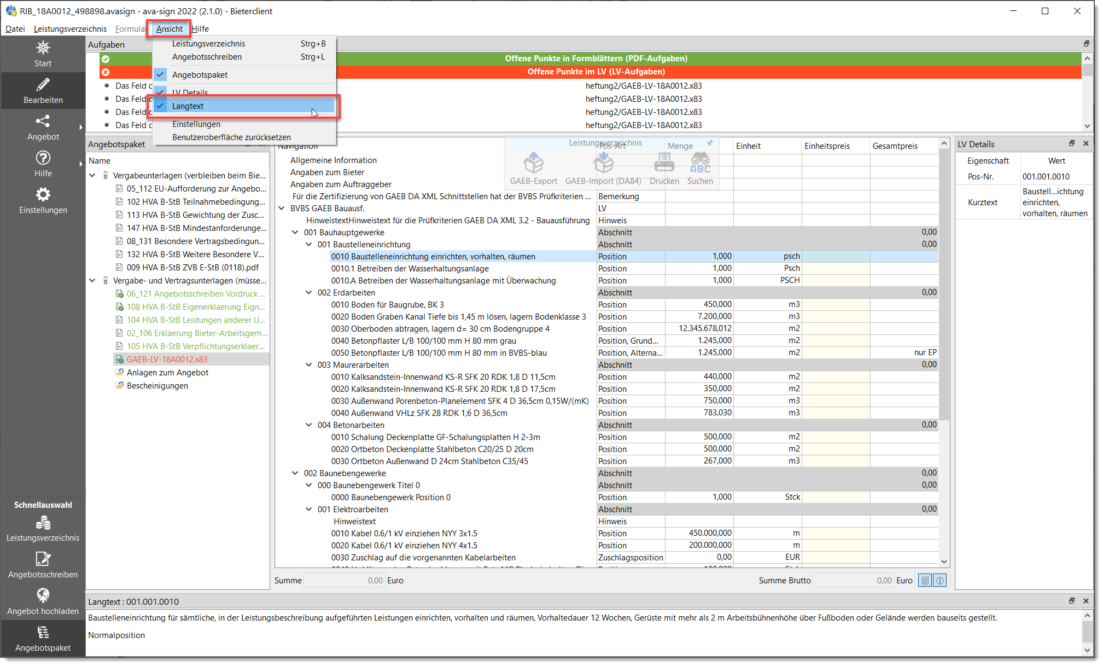Open the Angebot share icon
The image size is (1103, 666).
coord(43,121)
